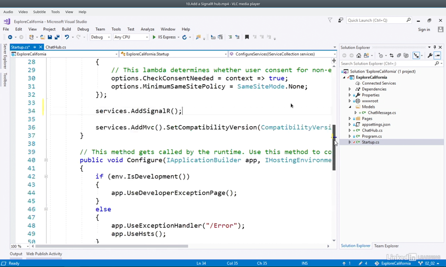446x267 pixels.
Task: Switch to the ChatHub.cs tab
Action: [56, 47]
